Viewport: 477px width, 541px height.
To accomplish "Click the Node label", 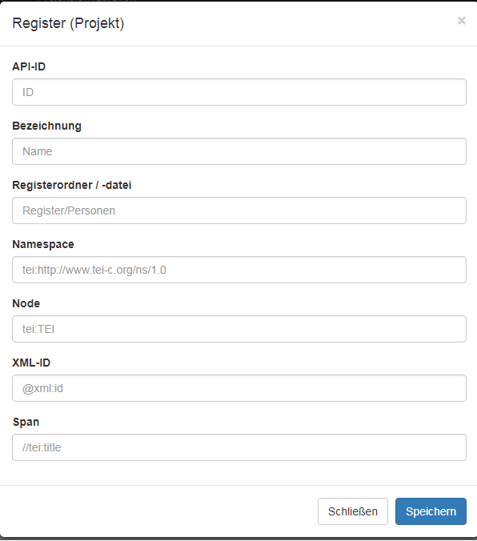I will [x=26, y=303].
